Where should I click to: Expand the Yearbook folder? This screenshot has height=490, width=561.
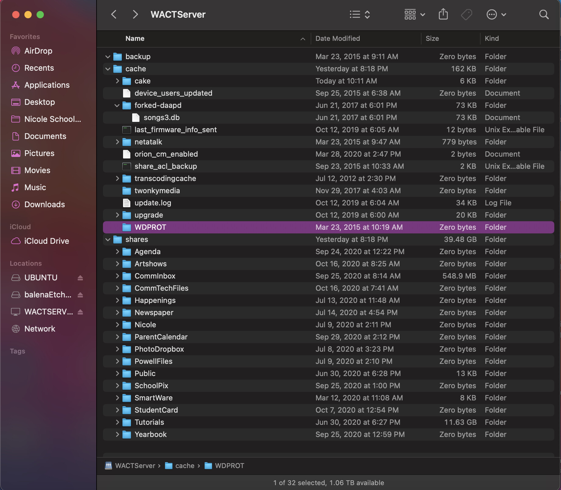117,435
